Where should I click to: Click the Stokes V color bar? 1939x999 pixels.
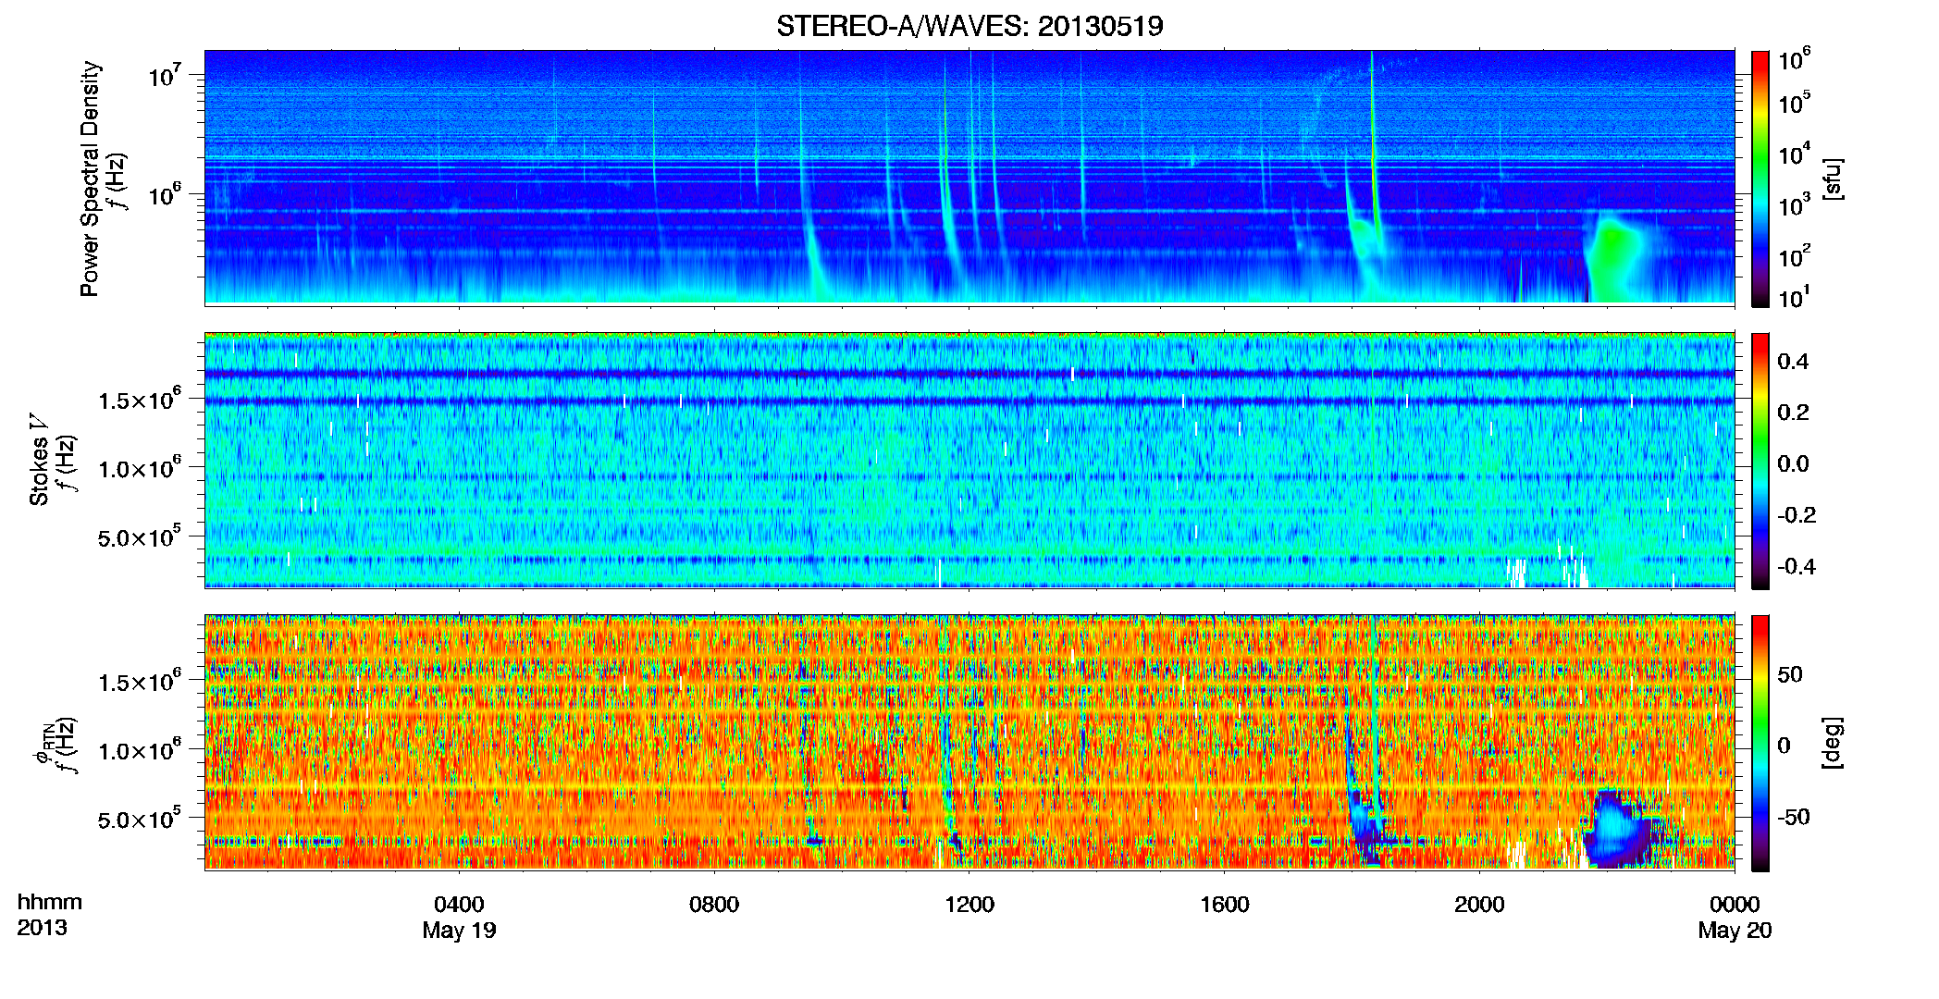(1760, 461)
